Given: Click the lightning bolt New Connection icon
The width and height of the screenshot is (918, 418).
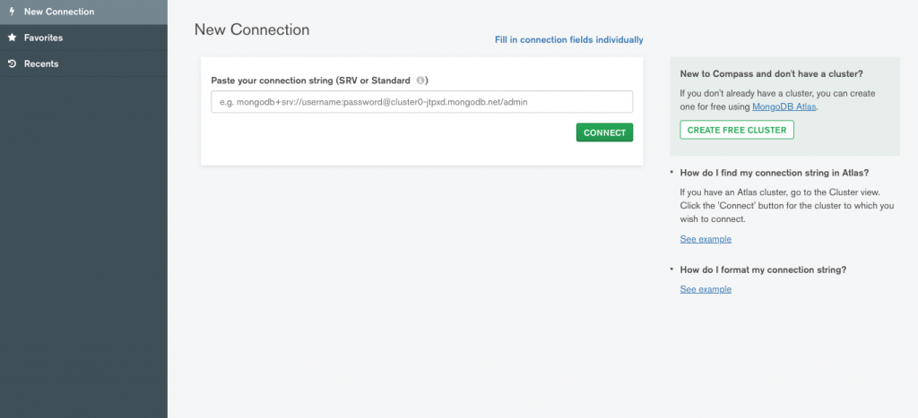Looking at the screenshot, I should coord(12,12).
